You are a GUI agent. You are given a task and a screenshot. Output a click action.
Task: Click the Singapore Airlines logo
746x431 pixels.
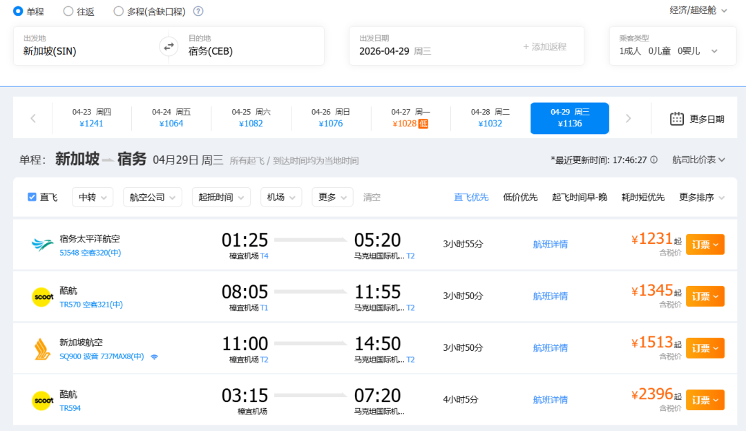[43, 348]
